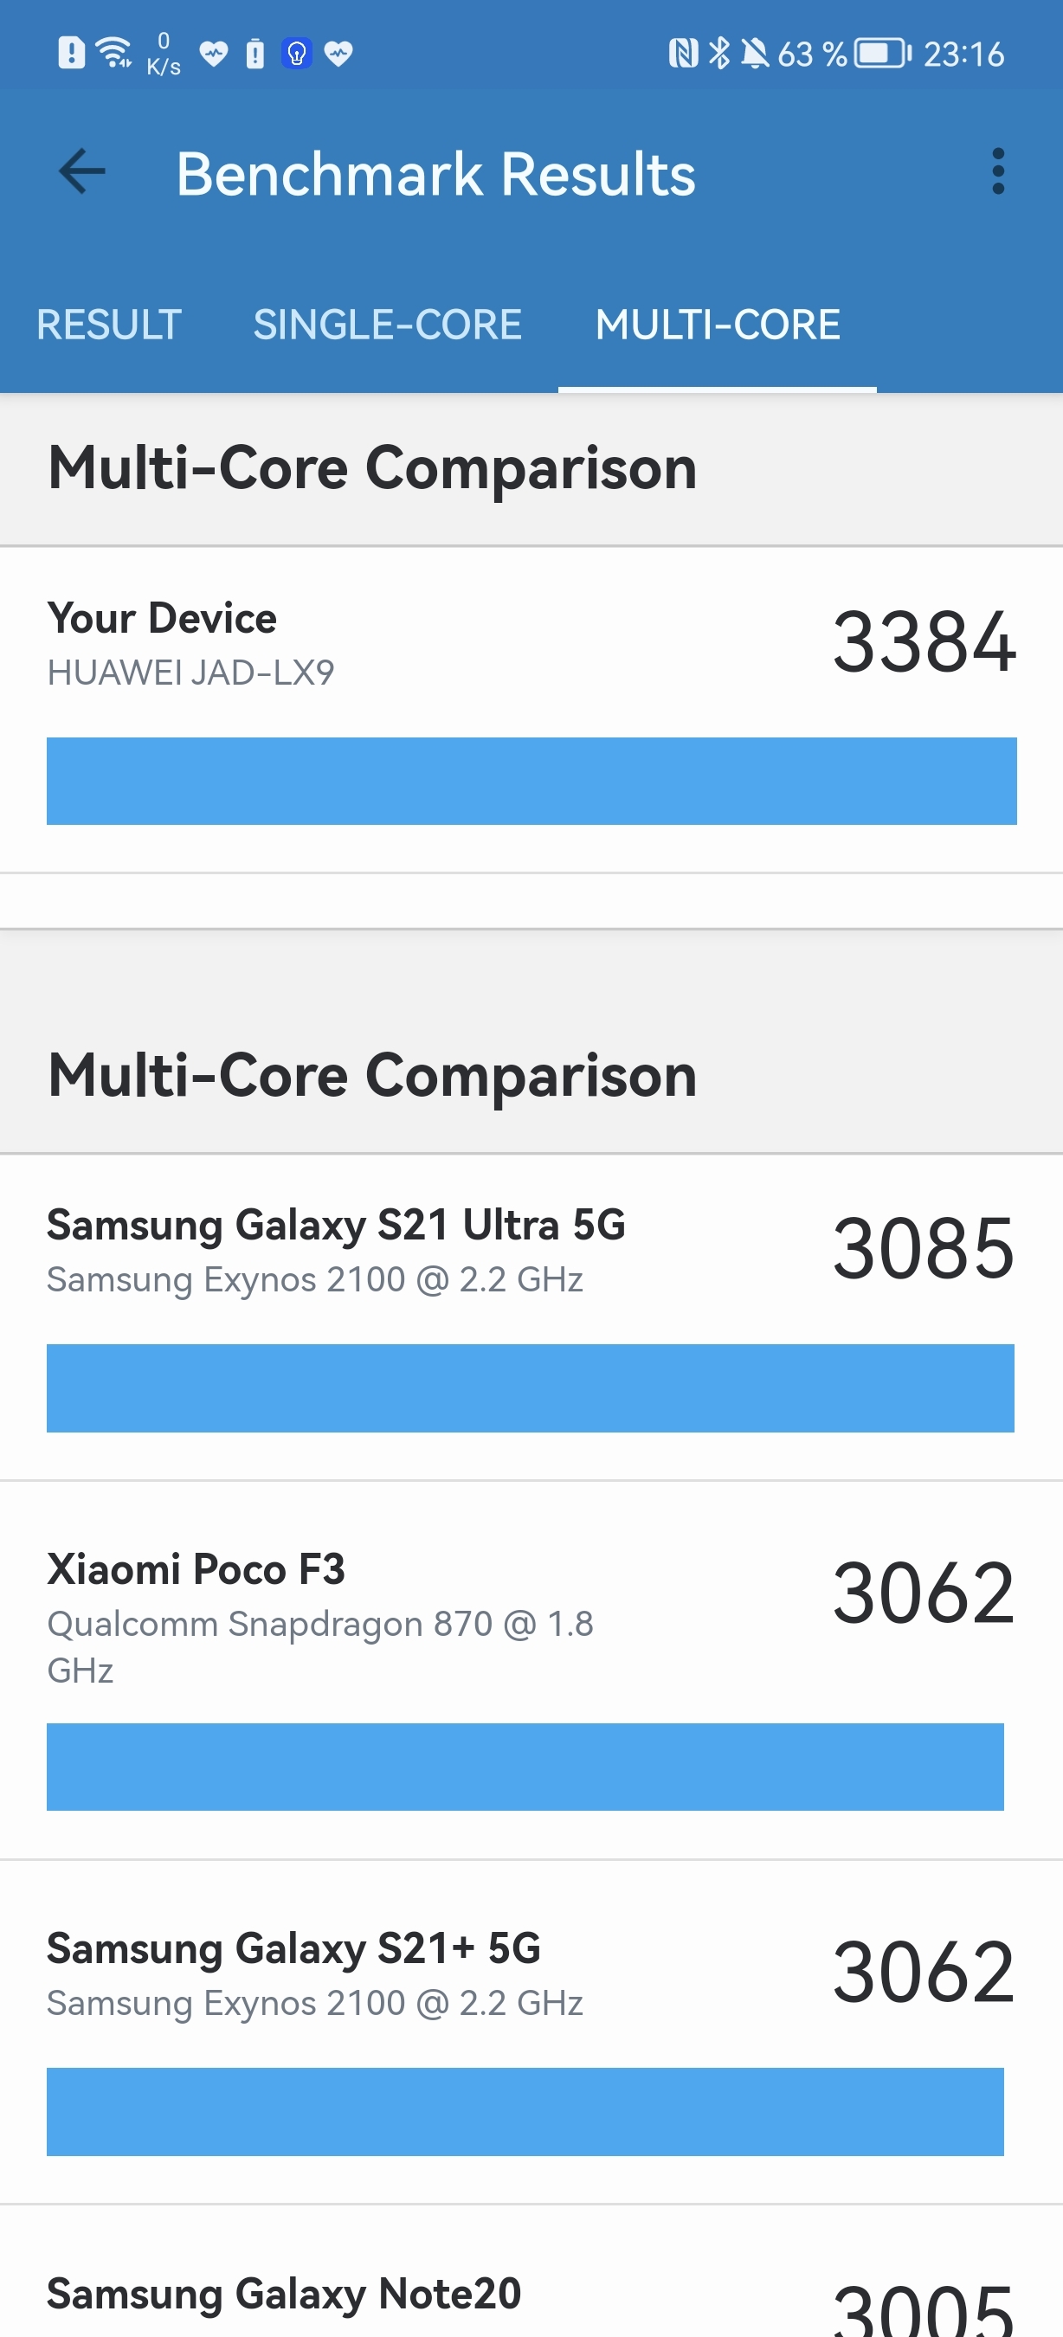
Task: Click the network speed K/s indicator
Action: coord(162,52)
